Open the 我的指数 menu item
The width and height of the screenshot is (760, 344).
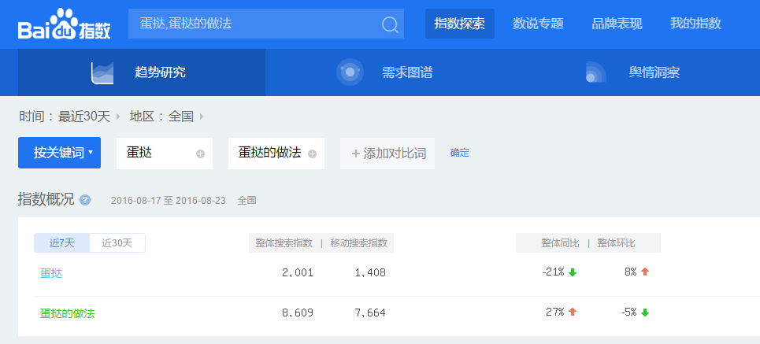click(x=695, y=24)
